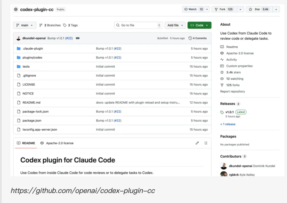
Task: Switch to the Apache-2.0 license tab
Action: tap(57, 143)
